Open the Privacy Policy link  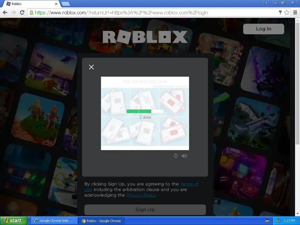click(141, 195)
